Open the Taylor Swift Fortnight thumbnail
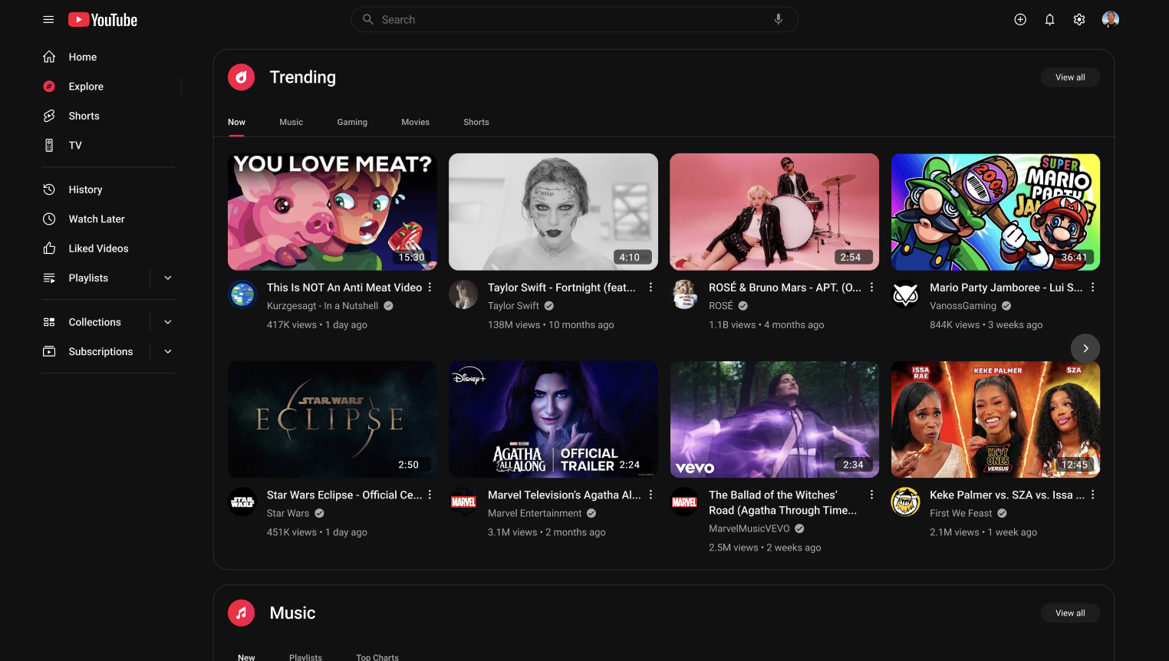 553,212
